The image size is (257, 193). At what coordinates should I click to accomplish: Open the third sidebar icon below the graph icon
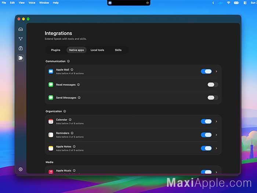click(x=21, y=48)
